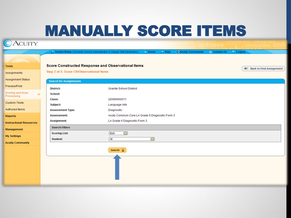Expand My Settings sidebar section
The width and height of the screenshot is (291, 218).
(x=22, y=136)
